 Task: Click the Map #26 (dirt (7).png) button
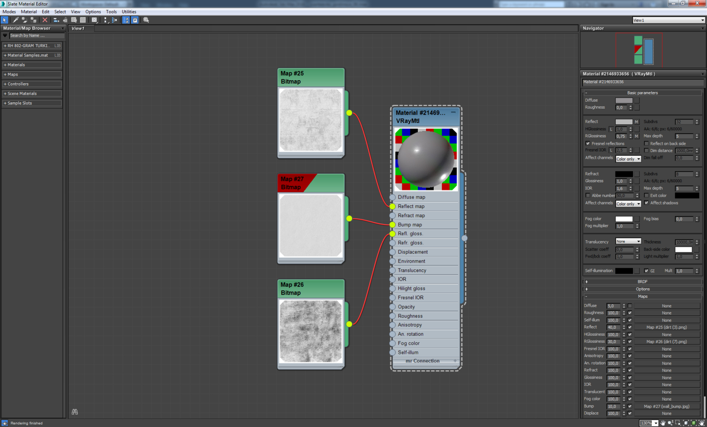point(667,342)
